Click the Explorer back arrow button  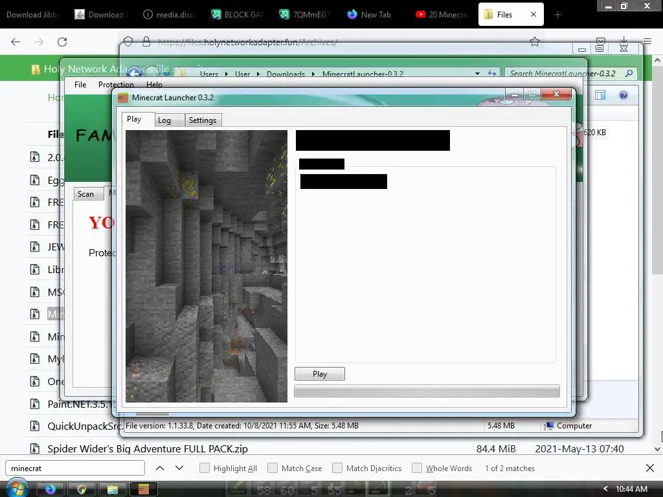point(134,72)
